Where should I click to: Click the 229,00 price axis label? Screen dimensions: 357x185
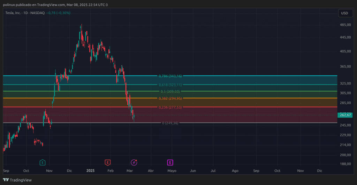345,135
